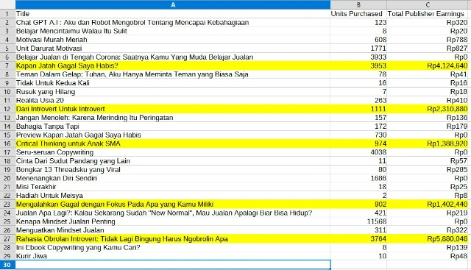Screen dimensions: 471x270
Task: Click the Title header cell
Action: pos(173,14)
